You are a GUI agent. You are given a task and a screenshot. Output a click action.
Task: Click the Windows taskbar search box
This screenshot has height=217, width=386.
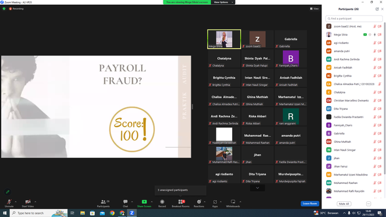[x=39, y=213]
